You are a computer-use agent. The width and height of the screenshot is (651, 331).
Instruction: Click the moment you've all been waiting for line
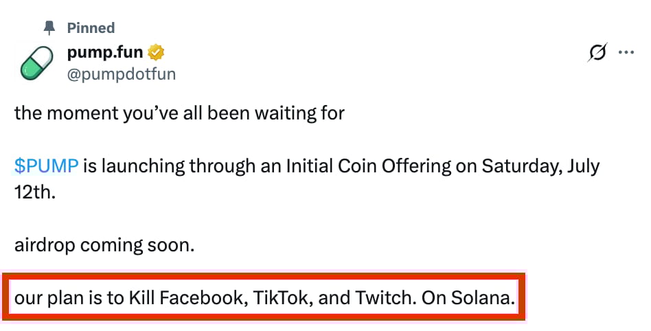[x=179, y=113]
